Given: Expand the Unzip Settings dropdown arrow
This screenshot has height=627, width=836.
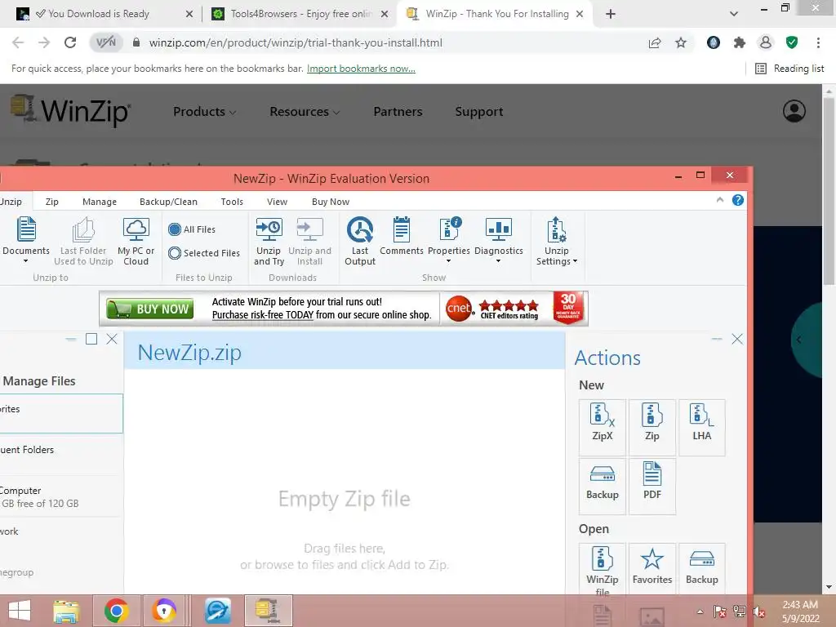Looking at the screenshot, I should 575,261.
